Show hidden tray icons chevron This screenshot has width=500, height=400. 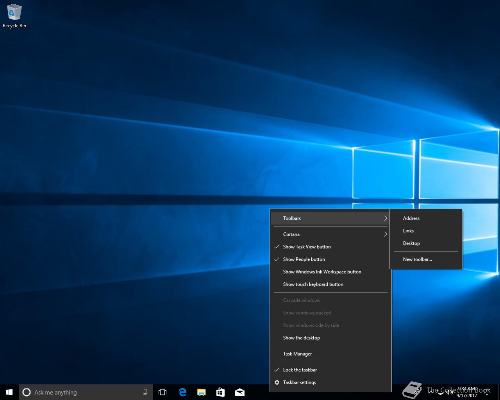point(431,392)
